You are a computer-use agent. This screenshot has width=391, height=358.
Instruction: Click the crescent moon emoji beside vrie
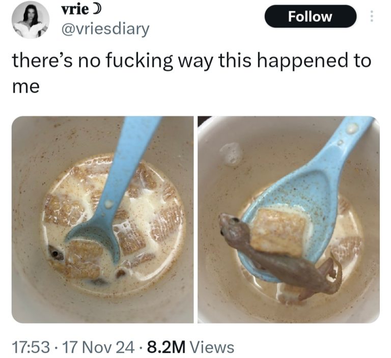coord(98,10)
